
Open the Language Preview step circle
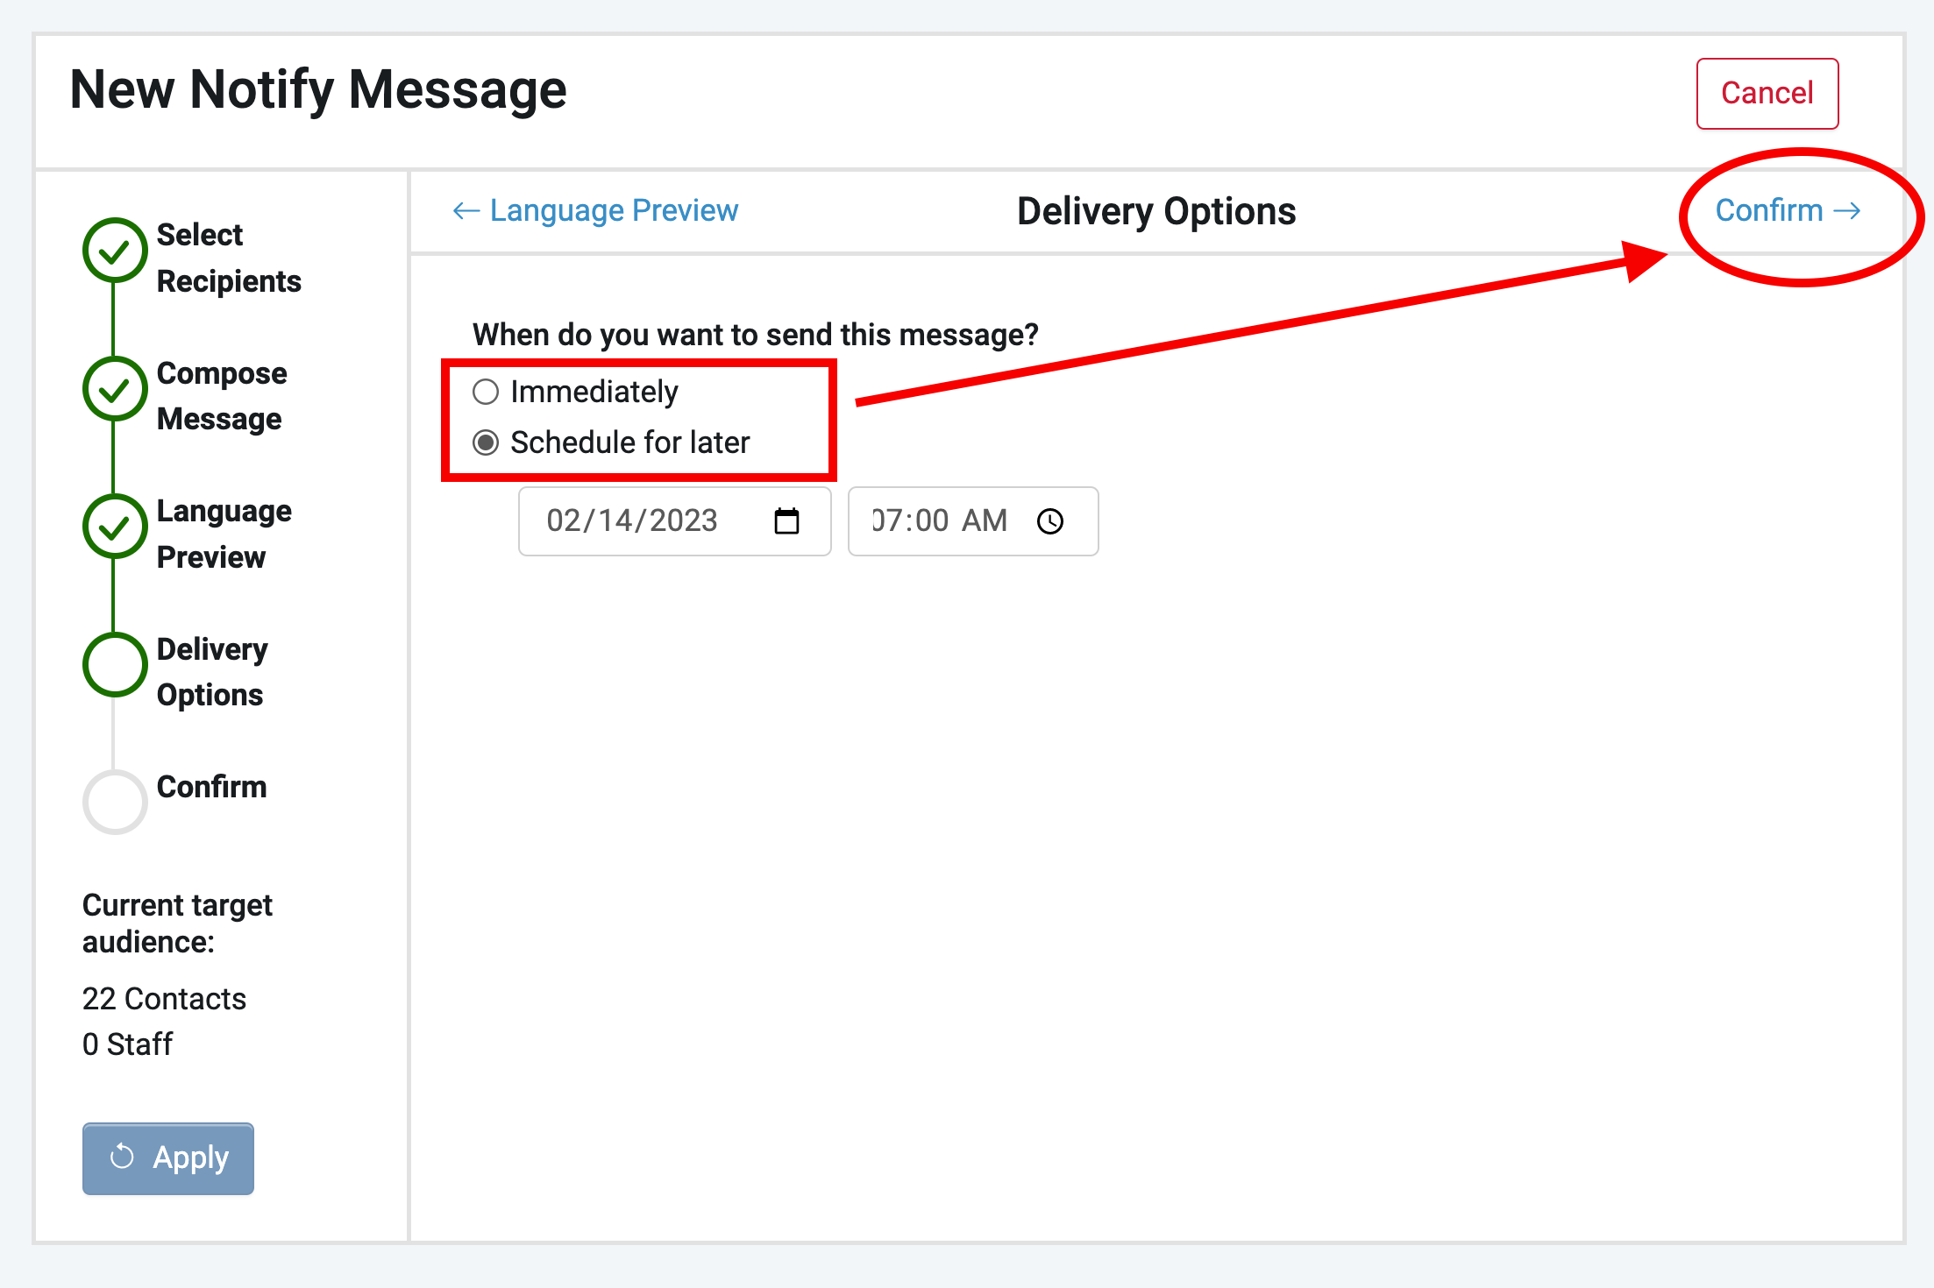[x=115, y=527]
